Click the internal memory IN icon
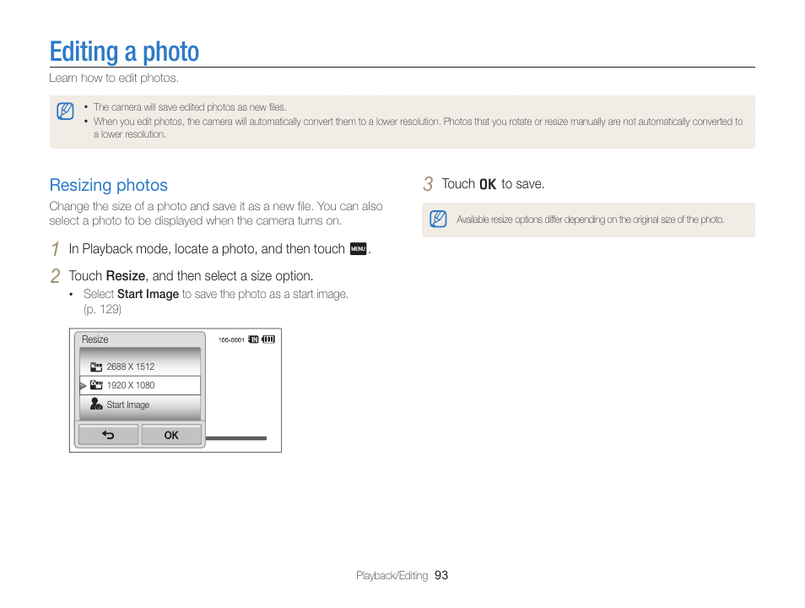The height and width of the screenshot is (608, 805). click(x=254, y=339)
